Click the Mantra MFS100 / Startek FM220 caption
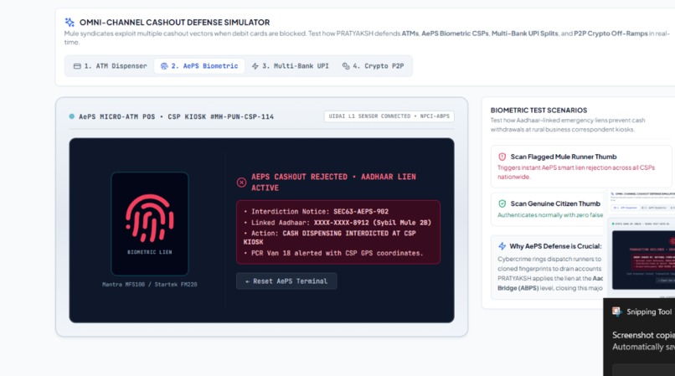 tap(149, 284)
